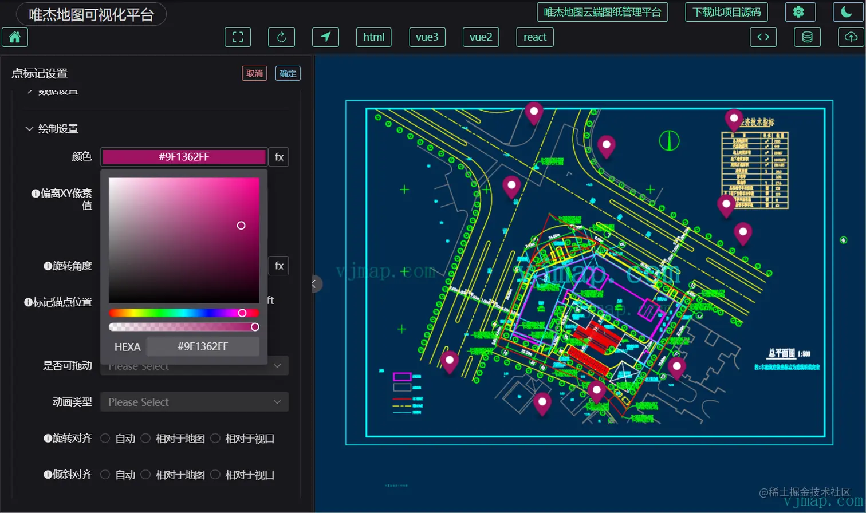Open settings gear icon
Image resolution: width=866 pixels, height=513 pixels.
click(x=800, y=12)
